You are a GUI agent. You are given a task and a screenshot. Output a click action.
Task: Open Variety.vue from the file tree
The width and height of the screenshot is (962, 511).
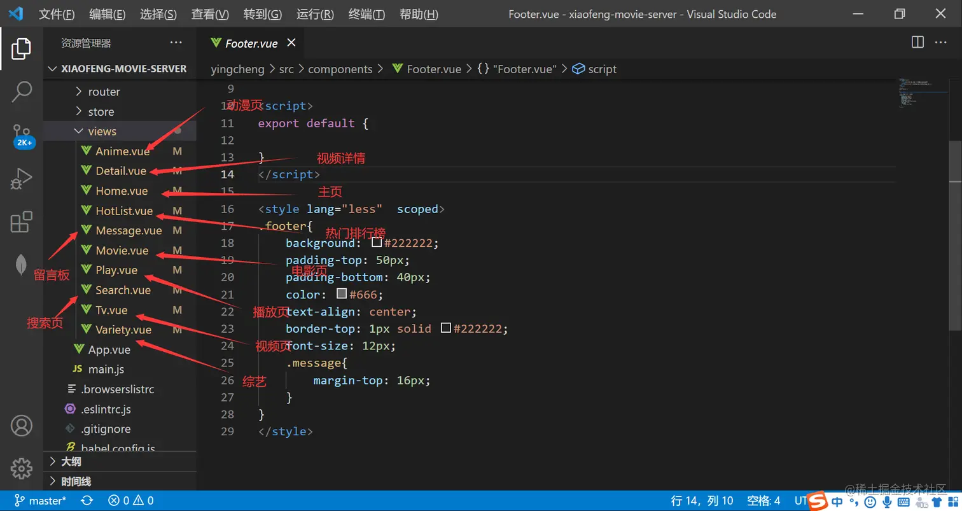(123, 330)
